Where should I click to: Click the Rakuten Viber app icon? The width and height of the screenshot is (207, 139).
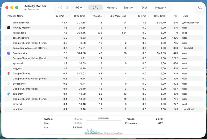[x=9, y=53]
